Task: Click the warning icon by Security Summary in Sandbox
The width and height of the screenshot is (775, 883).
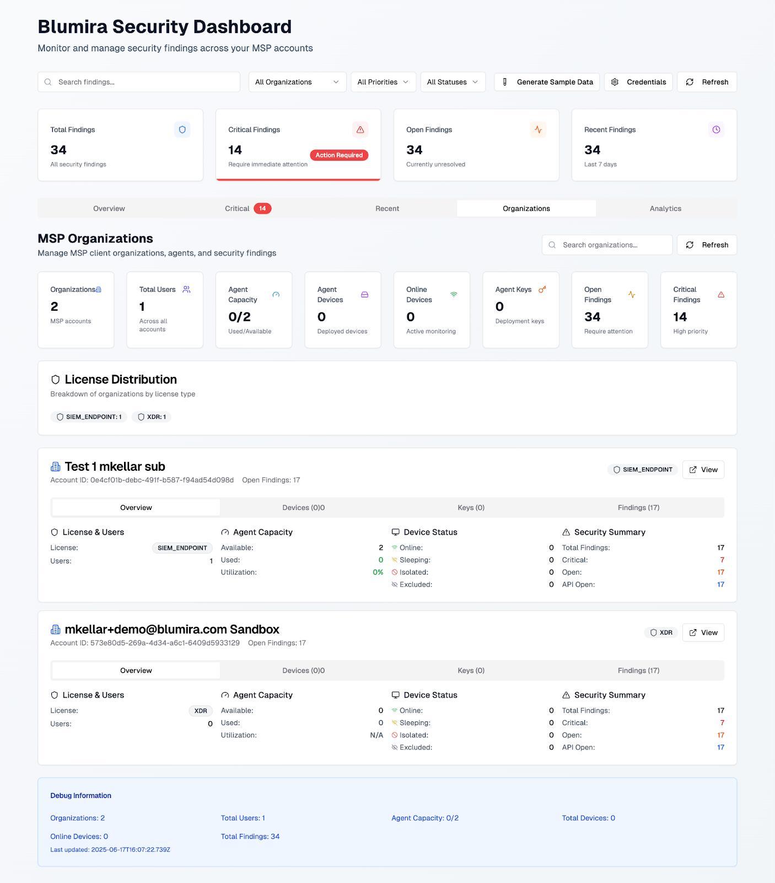Action: click(x=566, y=695)
